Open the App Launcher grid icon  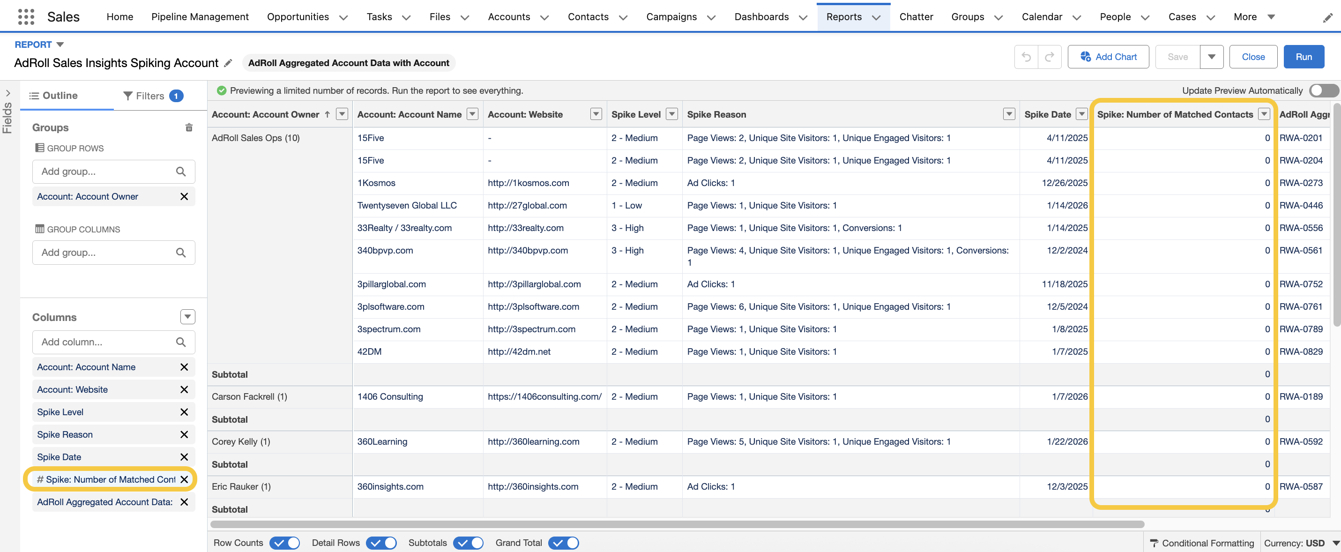point(26,17)
